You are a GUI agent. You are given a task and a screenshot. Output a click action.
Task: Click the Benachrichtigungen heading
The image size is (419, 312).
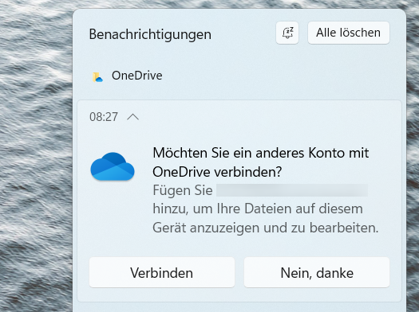click(150, 34)
